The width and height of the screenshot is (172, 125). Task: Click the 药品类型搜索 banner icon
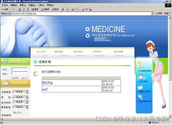pos(5,84)
